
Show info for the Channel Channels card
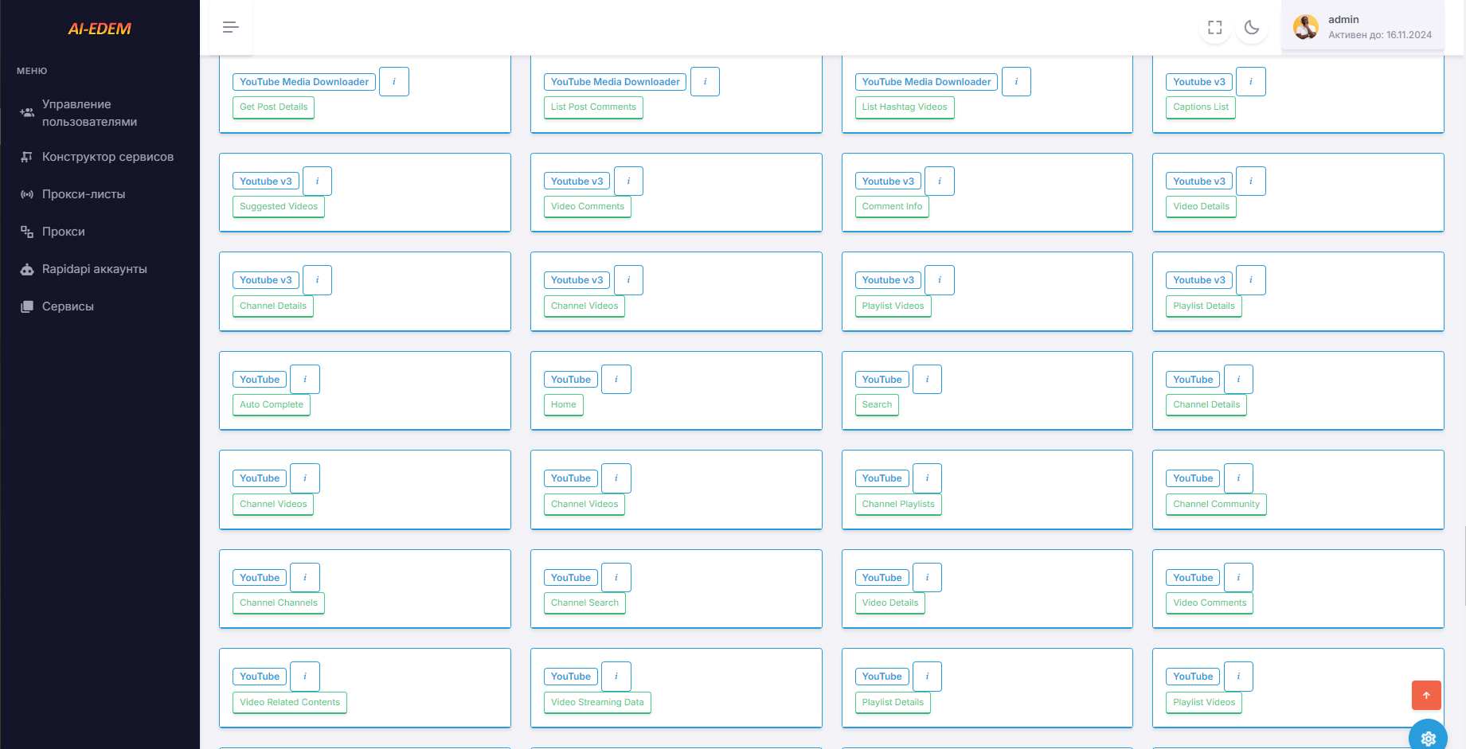pyautogui.click(x=305, y=578)
